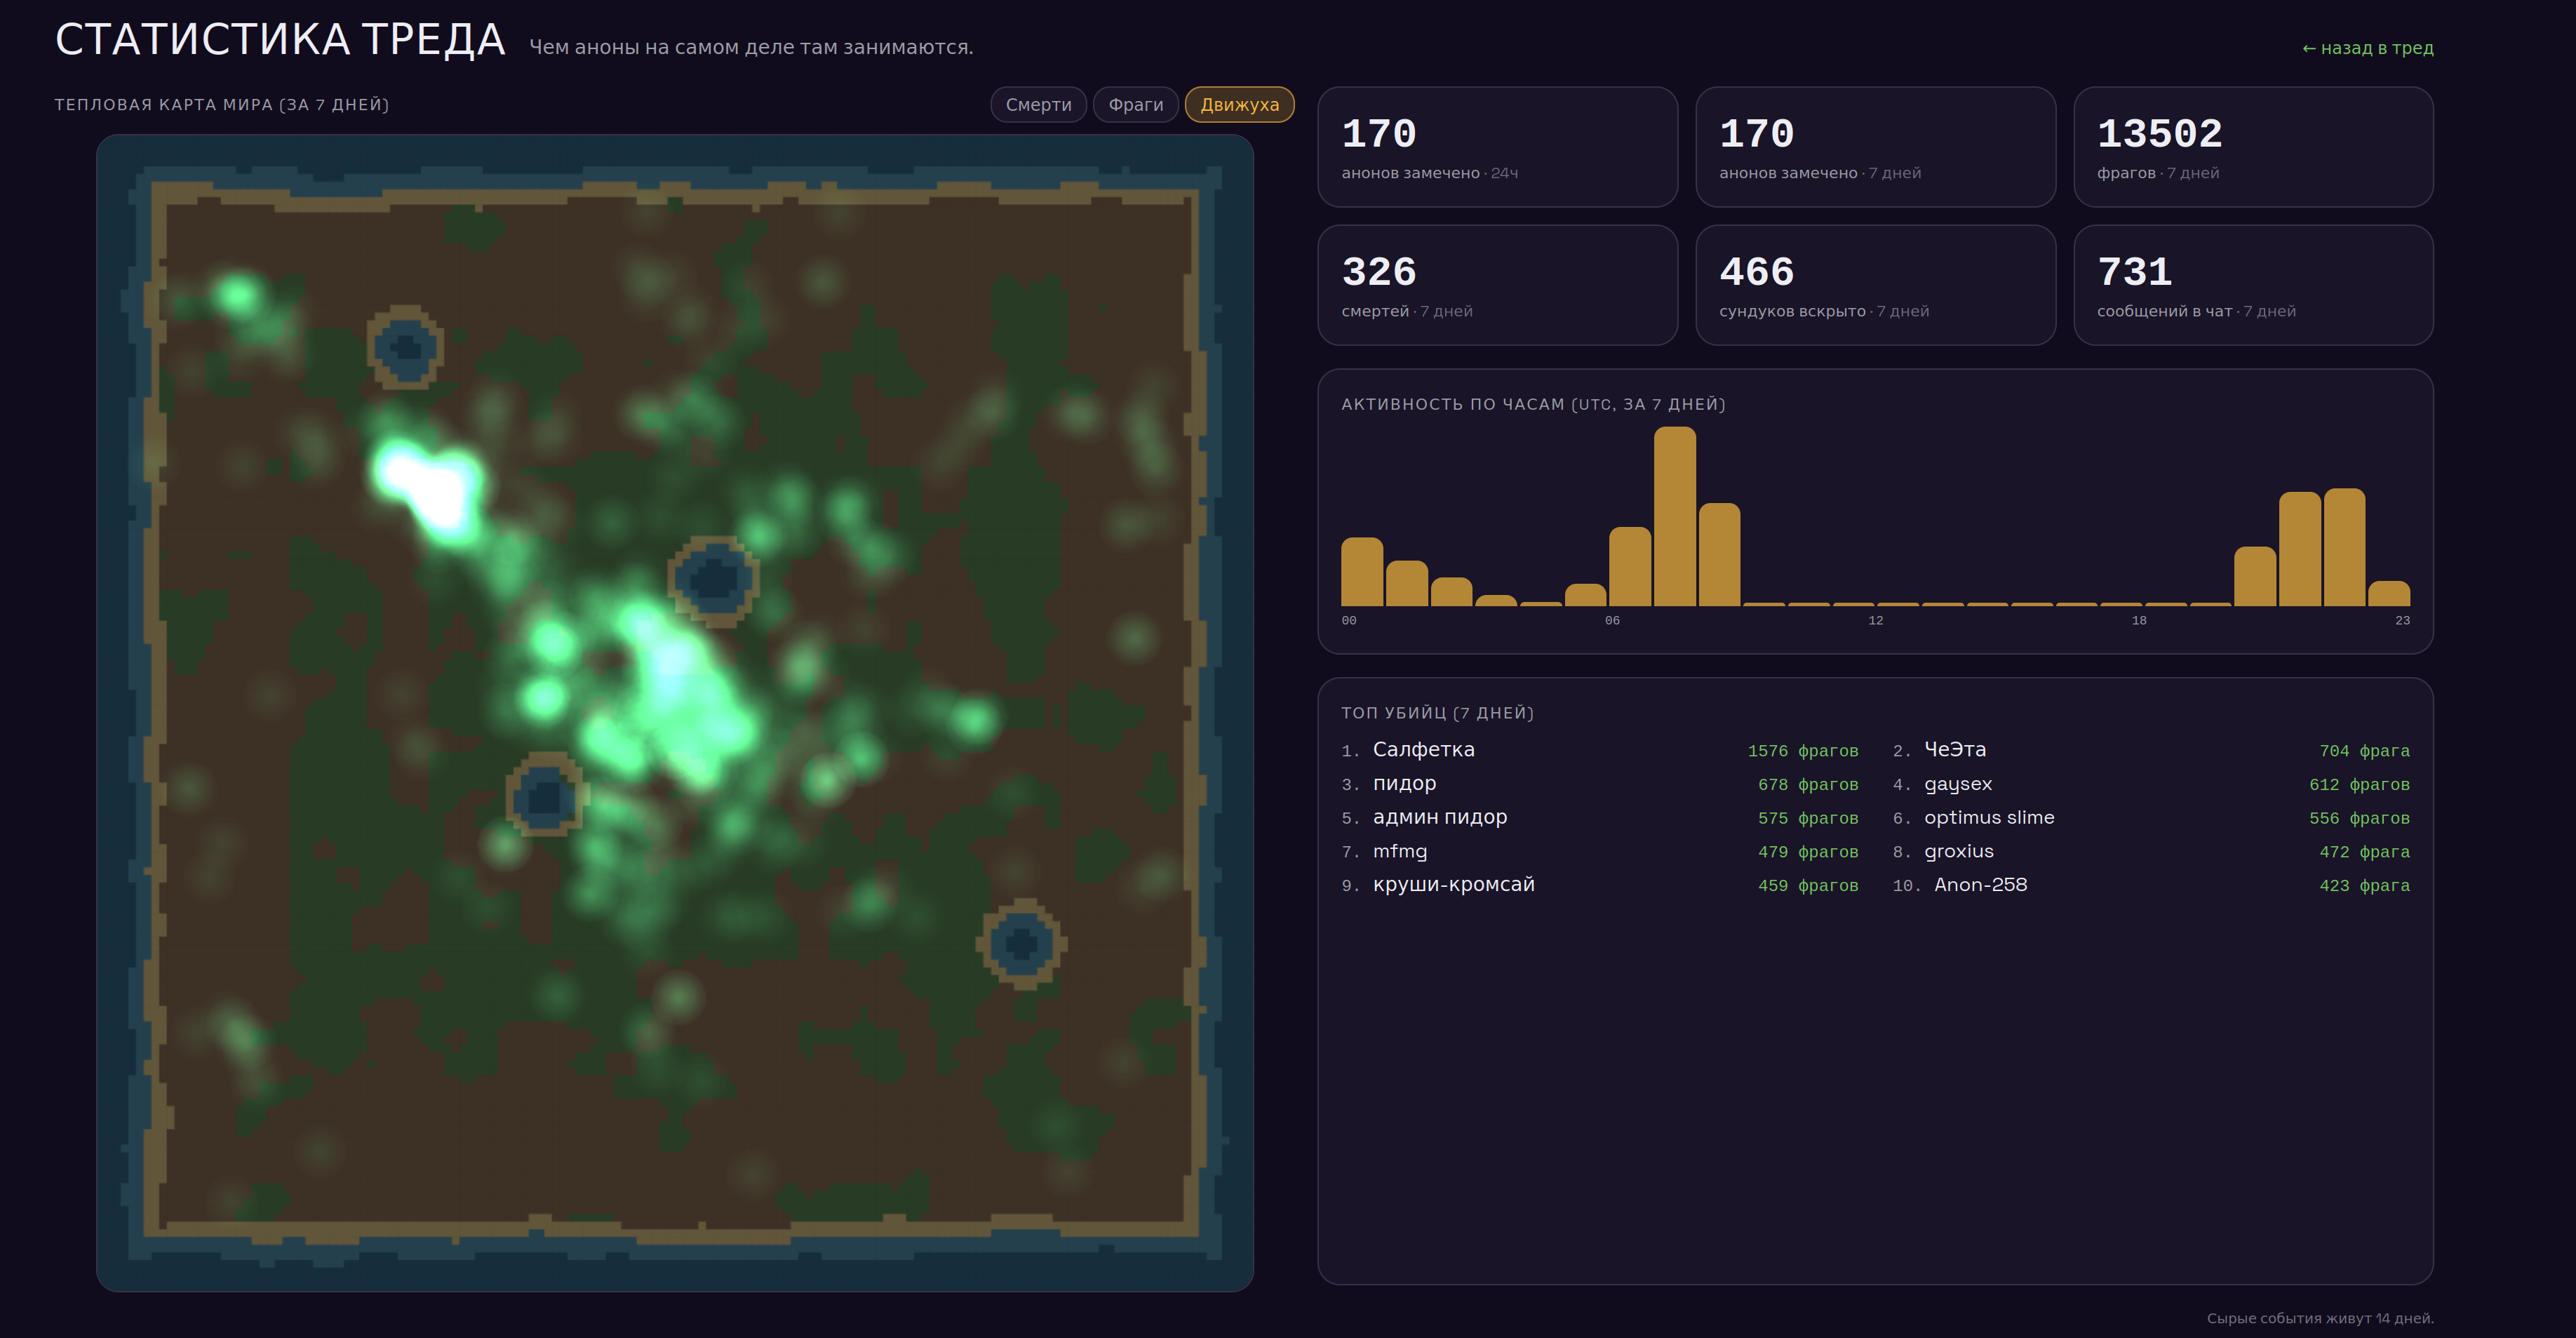This screenshot has width=2576, height=1338.
Task: Open the 731 сообщений в чат card
Action: 2253,285
